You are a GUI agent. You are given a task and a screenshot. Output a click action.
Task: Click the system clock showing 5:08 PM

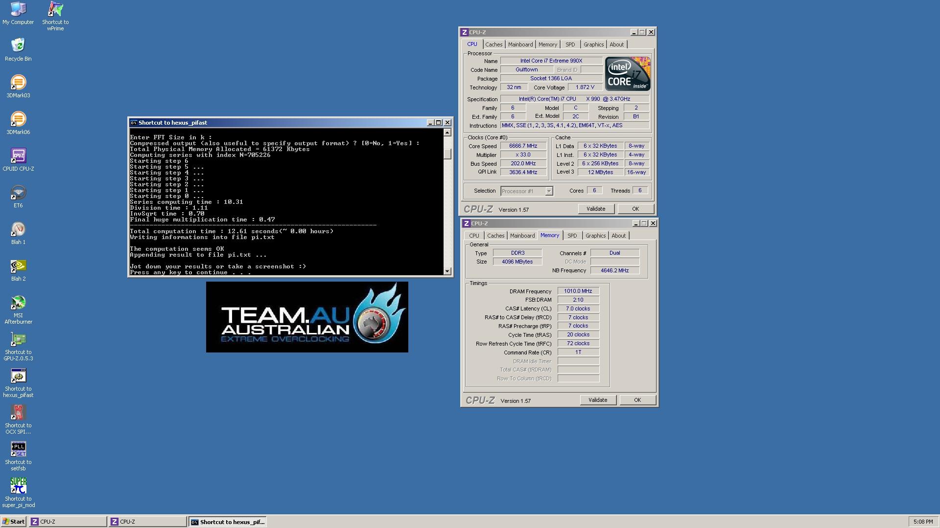pos(923,522)
